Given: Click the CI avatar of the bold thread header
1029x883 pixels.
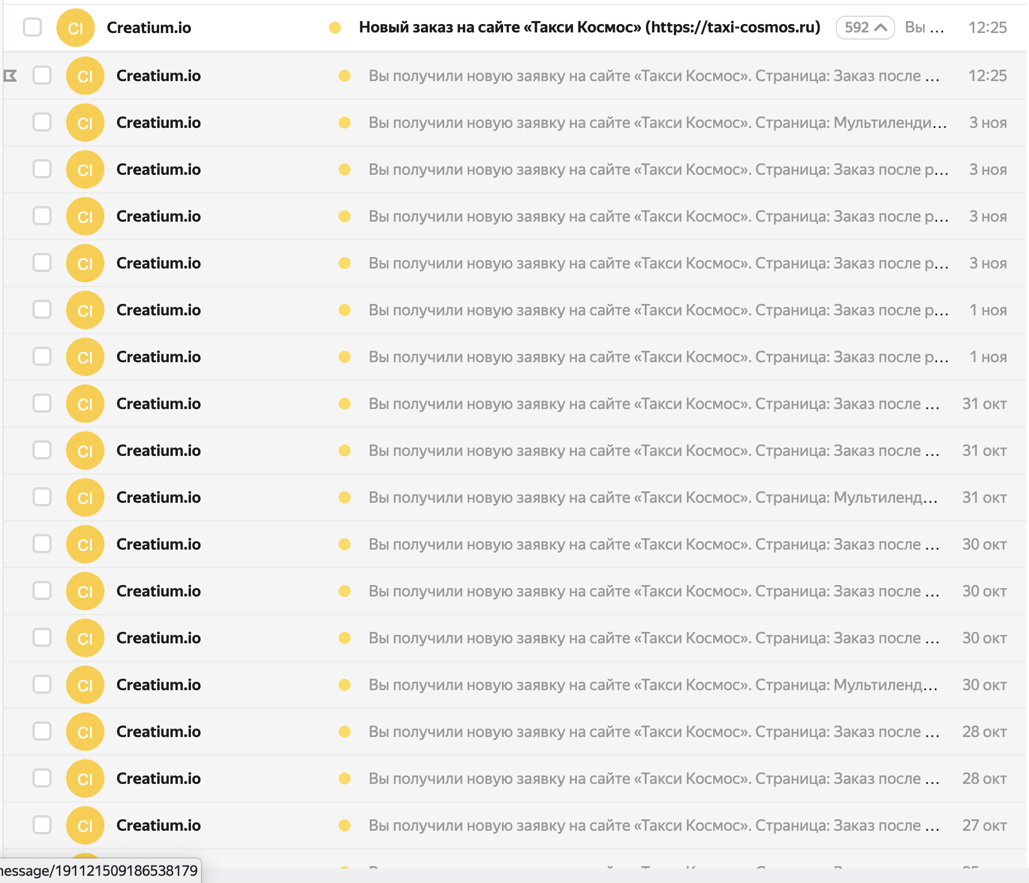Looking at the screenshot, I should coord(76,28).
